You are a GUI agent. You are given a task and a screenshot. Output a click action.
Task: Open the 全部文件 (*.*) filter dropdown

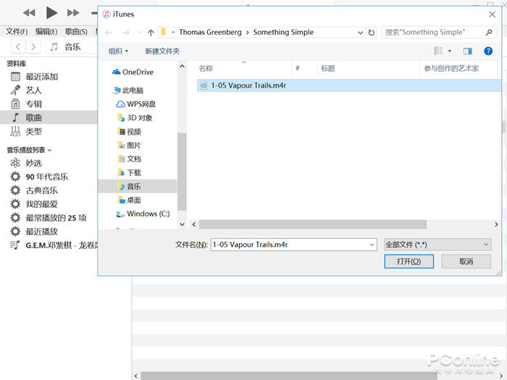(x=437, y=245)
